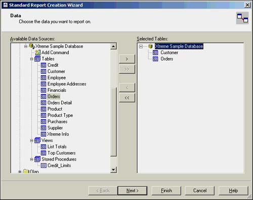
Task: Click the disabled Back button
Action: tap(103, 190)
